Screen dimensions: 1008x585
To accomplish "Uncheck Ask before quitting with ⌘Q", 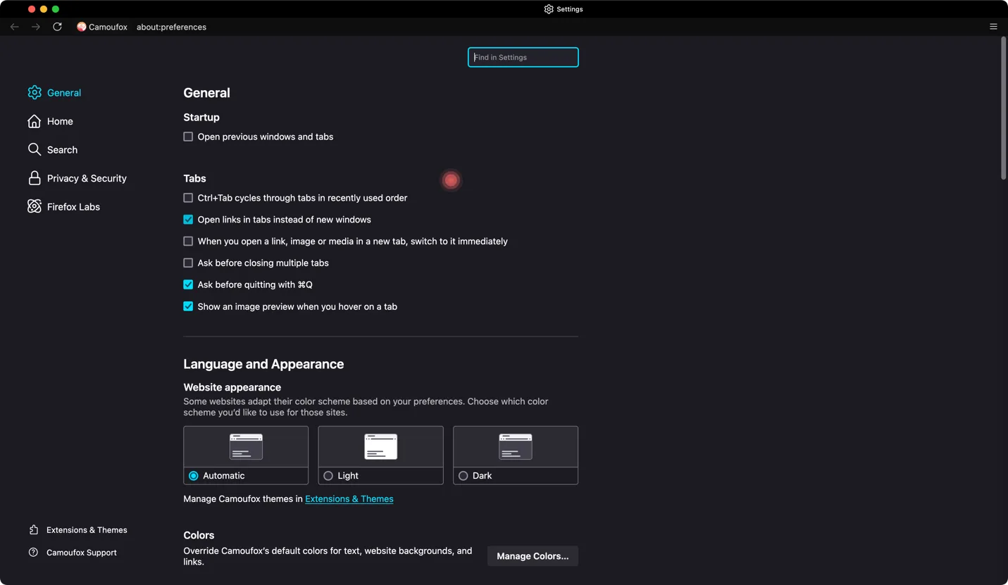I will point(188,284).
